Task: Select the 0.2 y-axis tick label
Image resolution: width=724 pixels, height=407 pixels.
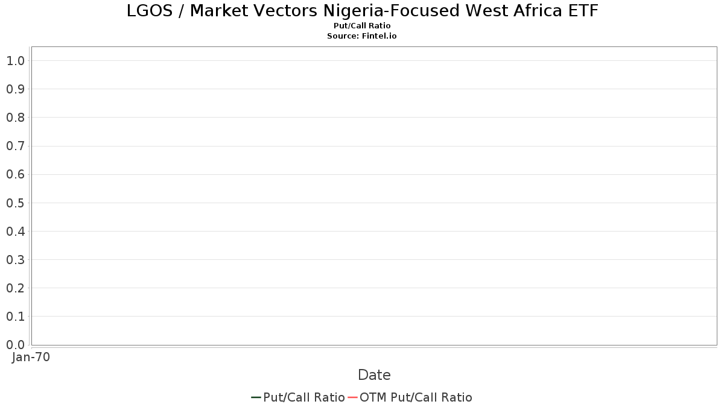Action: (15, 288)
